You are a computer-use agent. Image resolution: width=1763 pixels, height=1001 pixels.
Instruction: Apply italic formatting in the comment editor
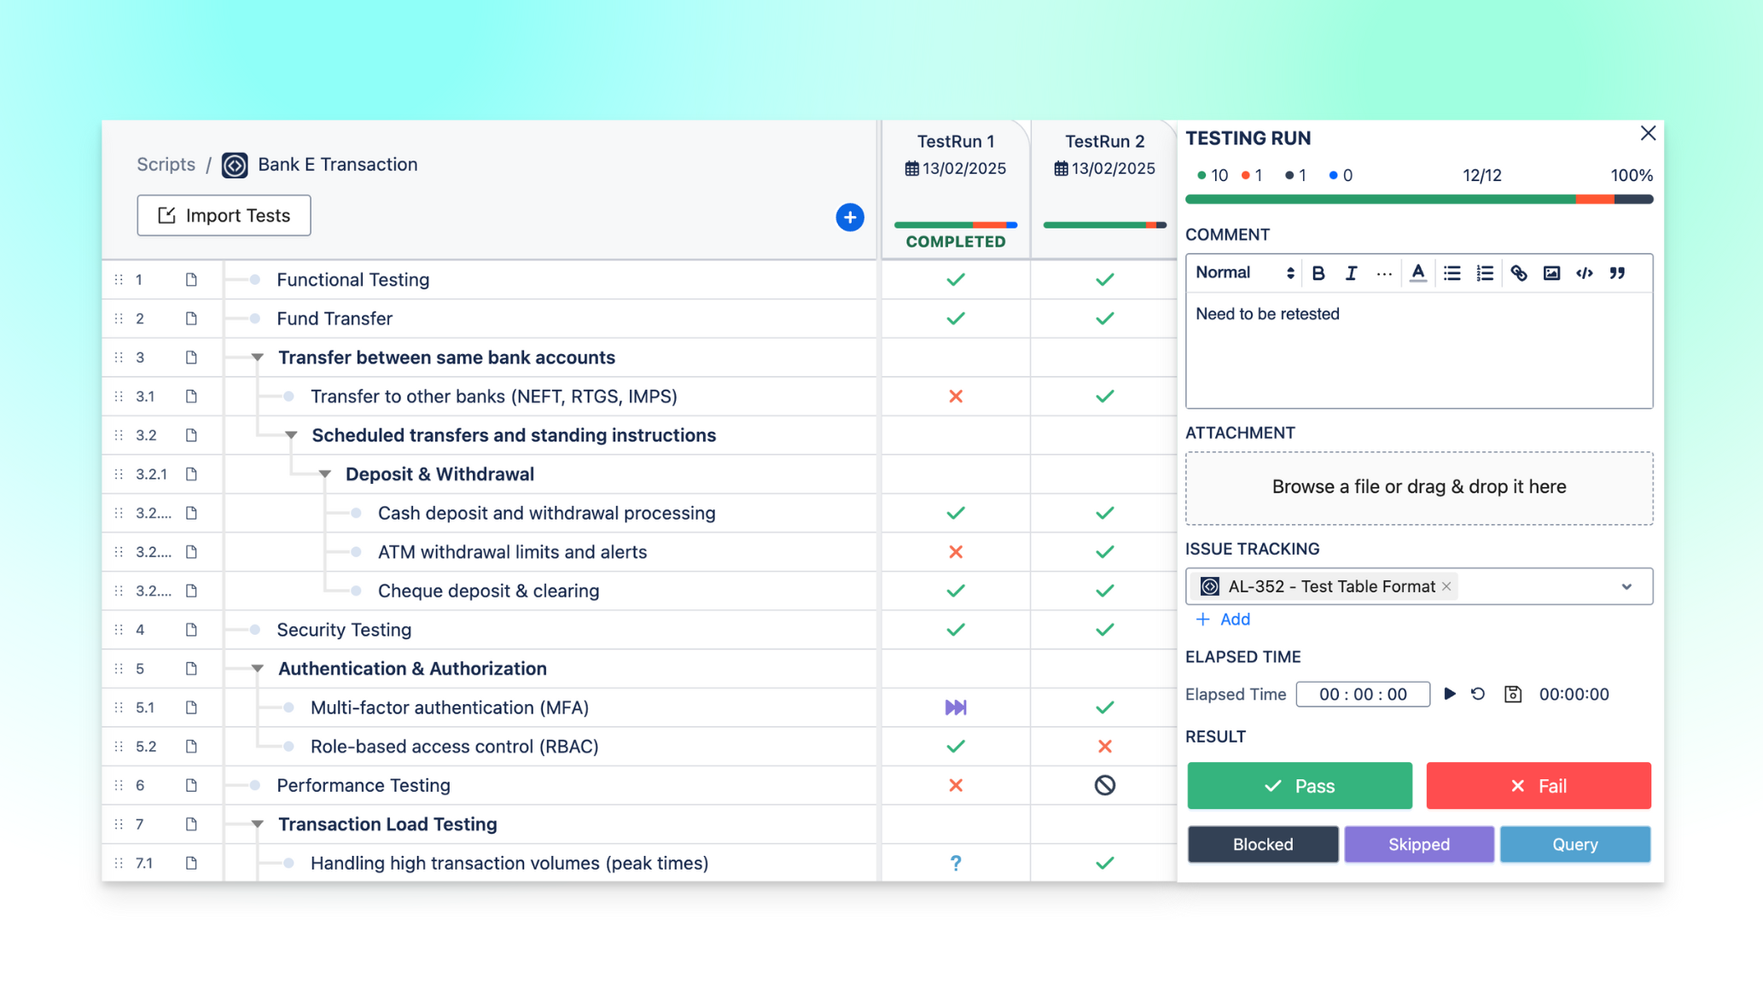[1351, 273]
